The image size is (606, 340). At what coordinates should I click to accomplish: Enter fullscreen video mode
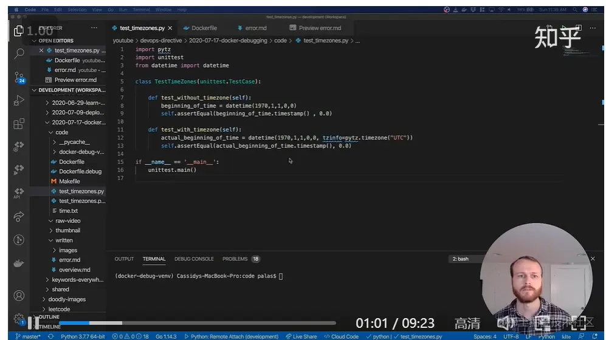coord(579,323)
